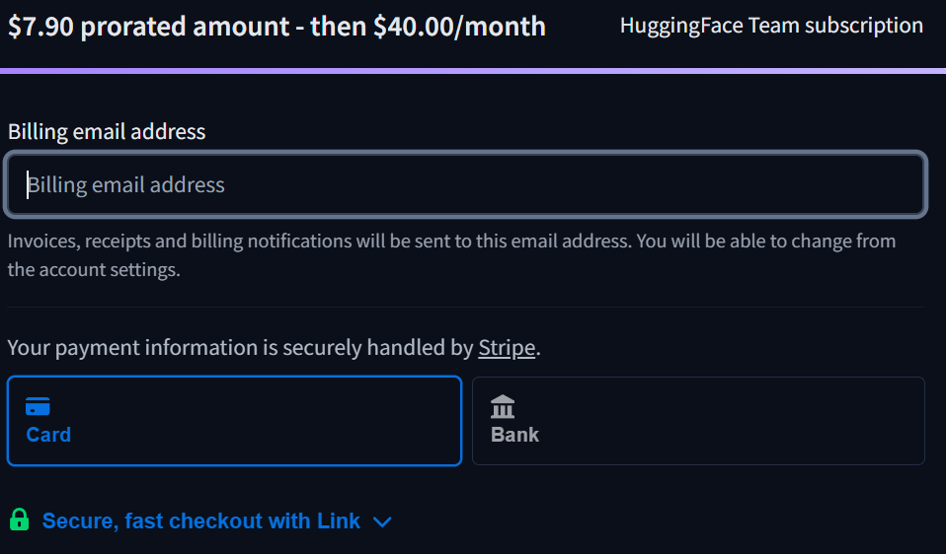Click the thin divider line above payment section

(x=466, y=308)
